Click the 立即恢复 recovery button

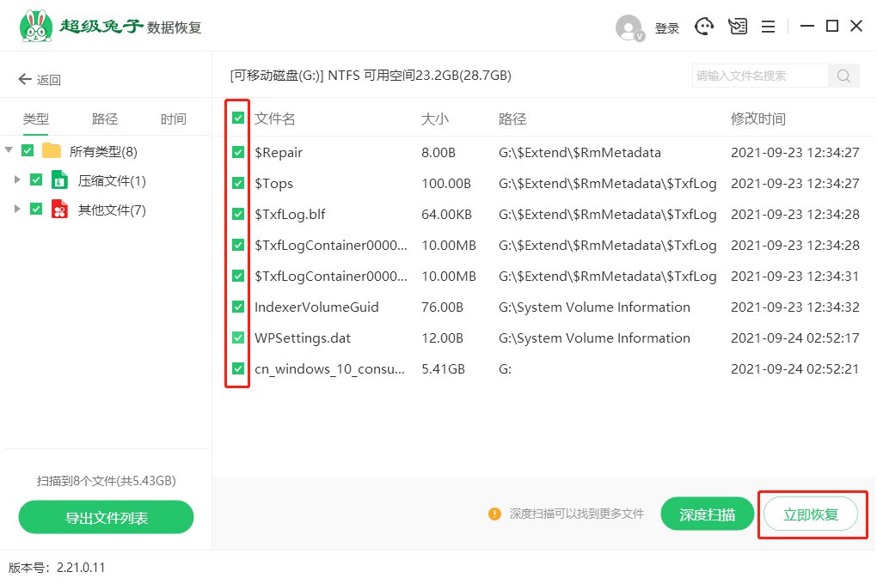tap(811, 514)
